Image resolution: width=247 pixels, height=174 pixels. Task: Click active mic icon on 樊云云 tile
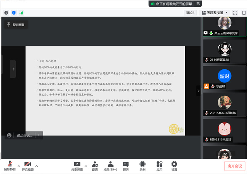pos(211,33)
